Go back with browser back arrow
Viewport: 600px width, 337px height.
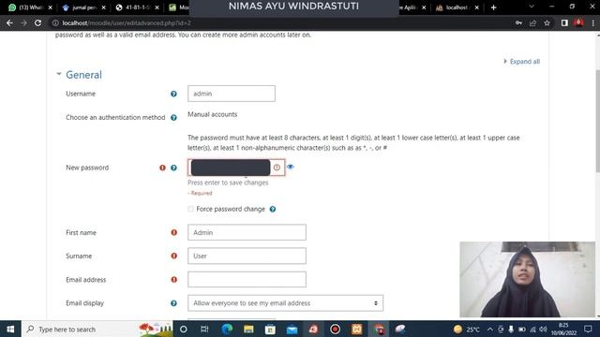pyautogui.click(x=9, y=22)
